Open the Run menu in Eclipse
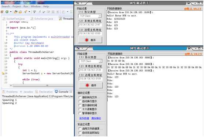The height and width of the screenshot is (137, 204). coord(26,7)
